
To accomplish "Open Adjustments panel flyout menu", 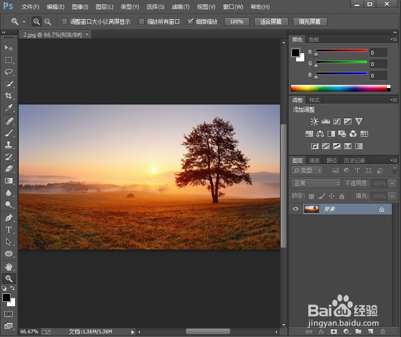I will pos(394,99).
